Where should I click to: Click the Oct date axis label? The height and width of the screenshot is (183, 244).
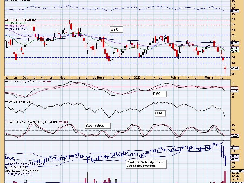tap(25, 78)
